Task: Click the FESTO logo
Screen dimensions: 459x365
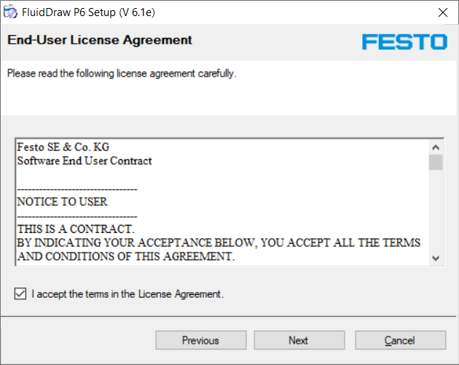Action: [x=404, y=42]
